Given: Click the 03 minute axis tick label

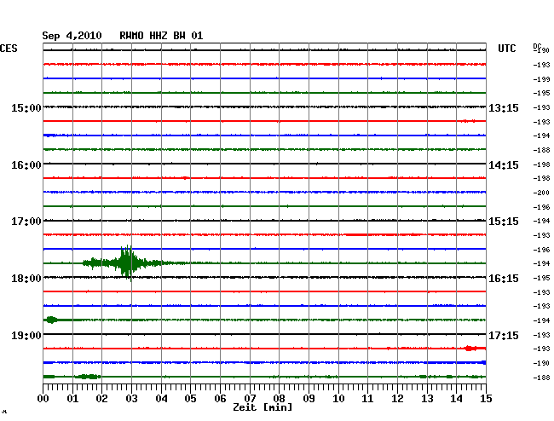Looking at the screenshot, I should (131, 399).
